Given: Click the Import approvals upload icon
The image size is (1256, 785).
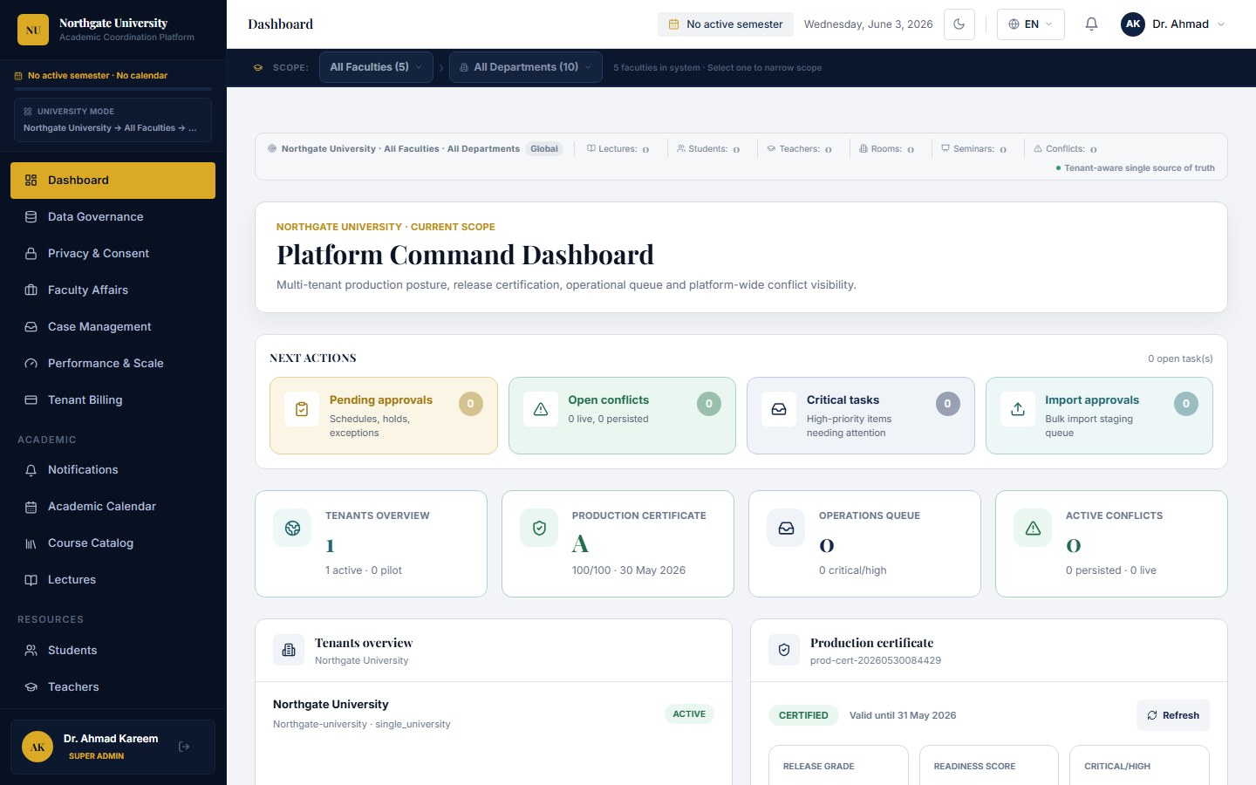Looking at the screenshot, I should point(1018,409).
